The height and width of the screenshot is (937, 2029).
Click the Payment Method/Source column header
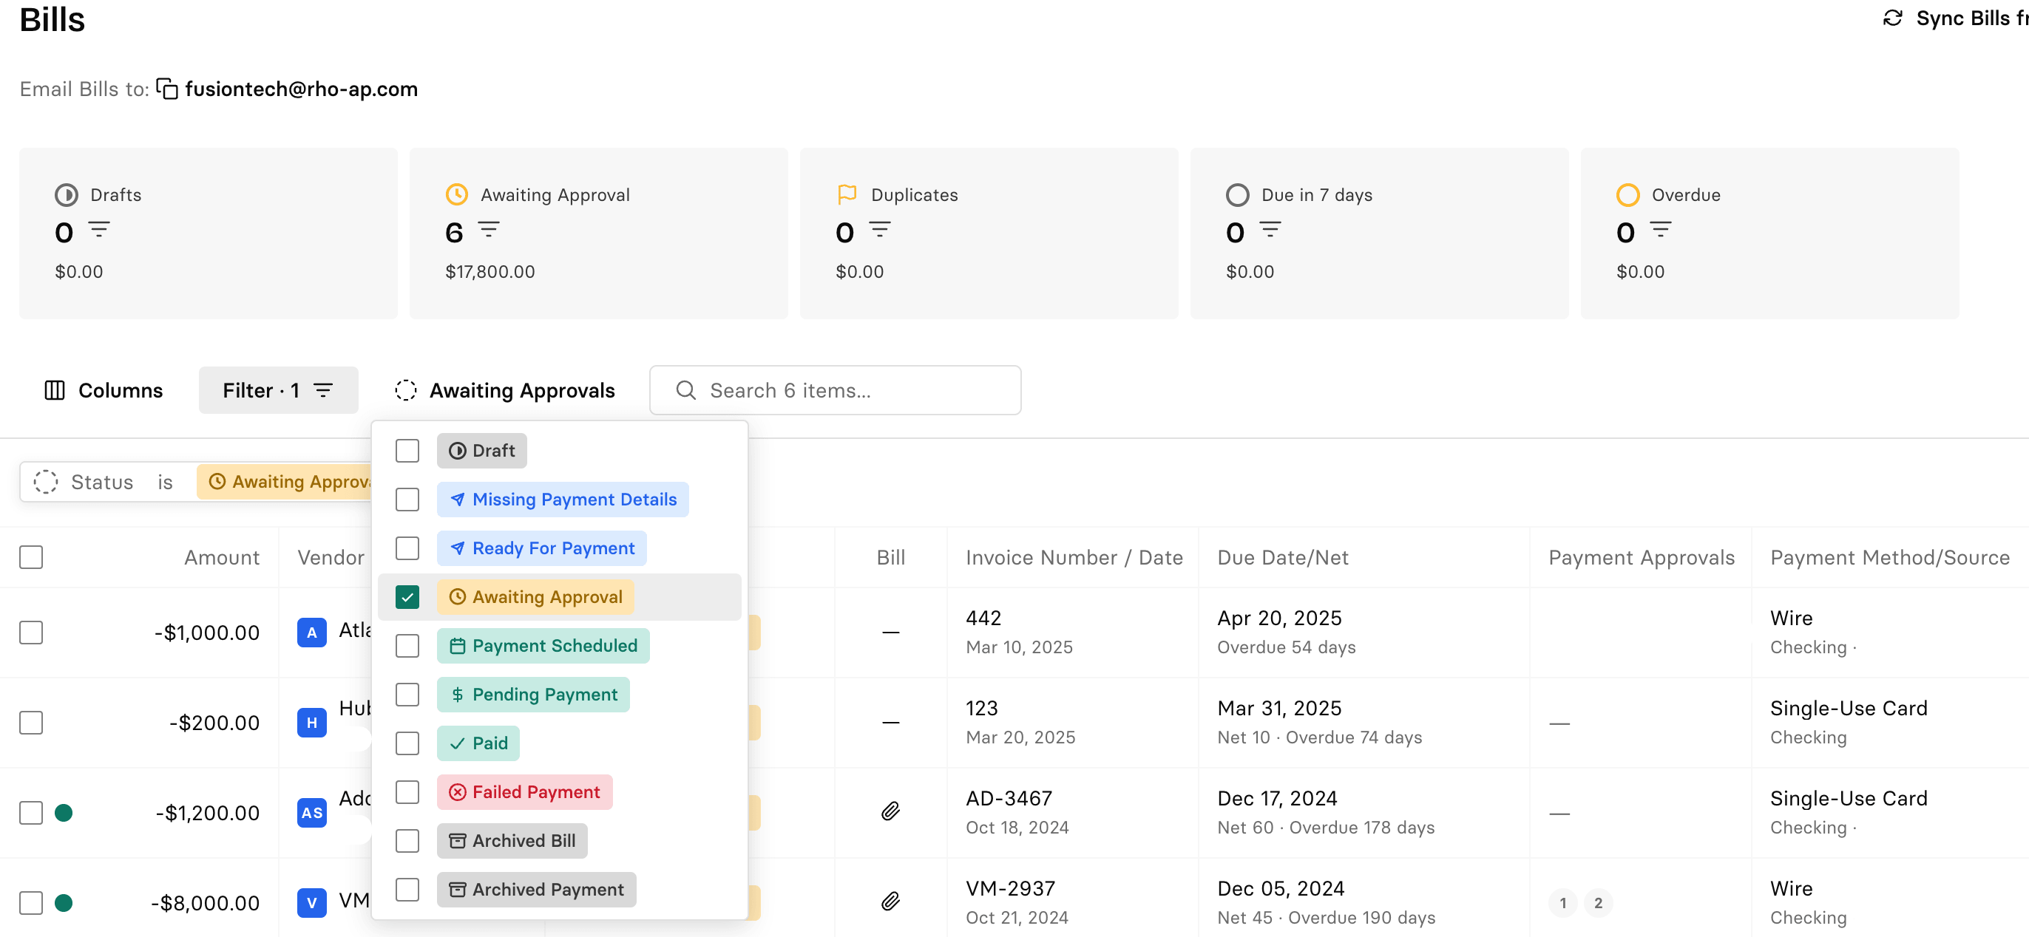[x=1889, y=557]
